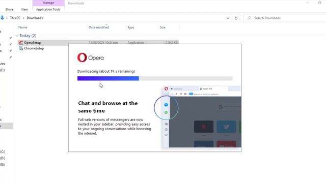Expand the address bar history dropdown

[228, 18]
